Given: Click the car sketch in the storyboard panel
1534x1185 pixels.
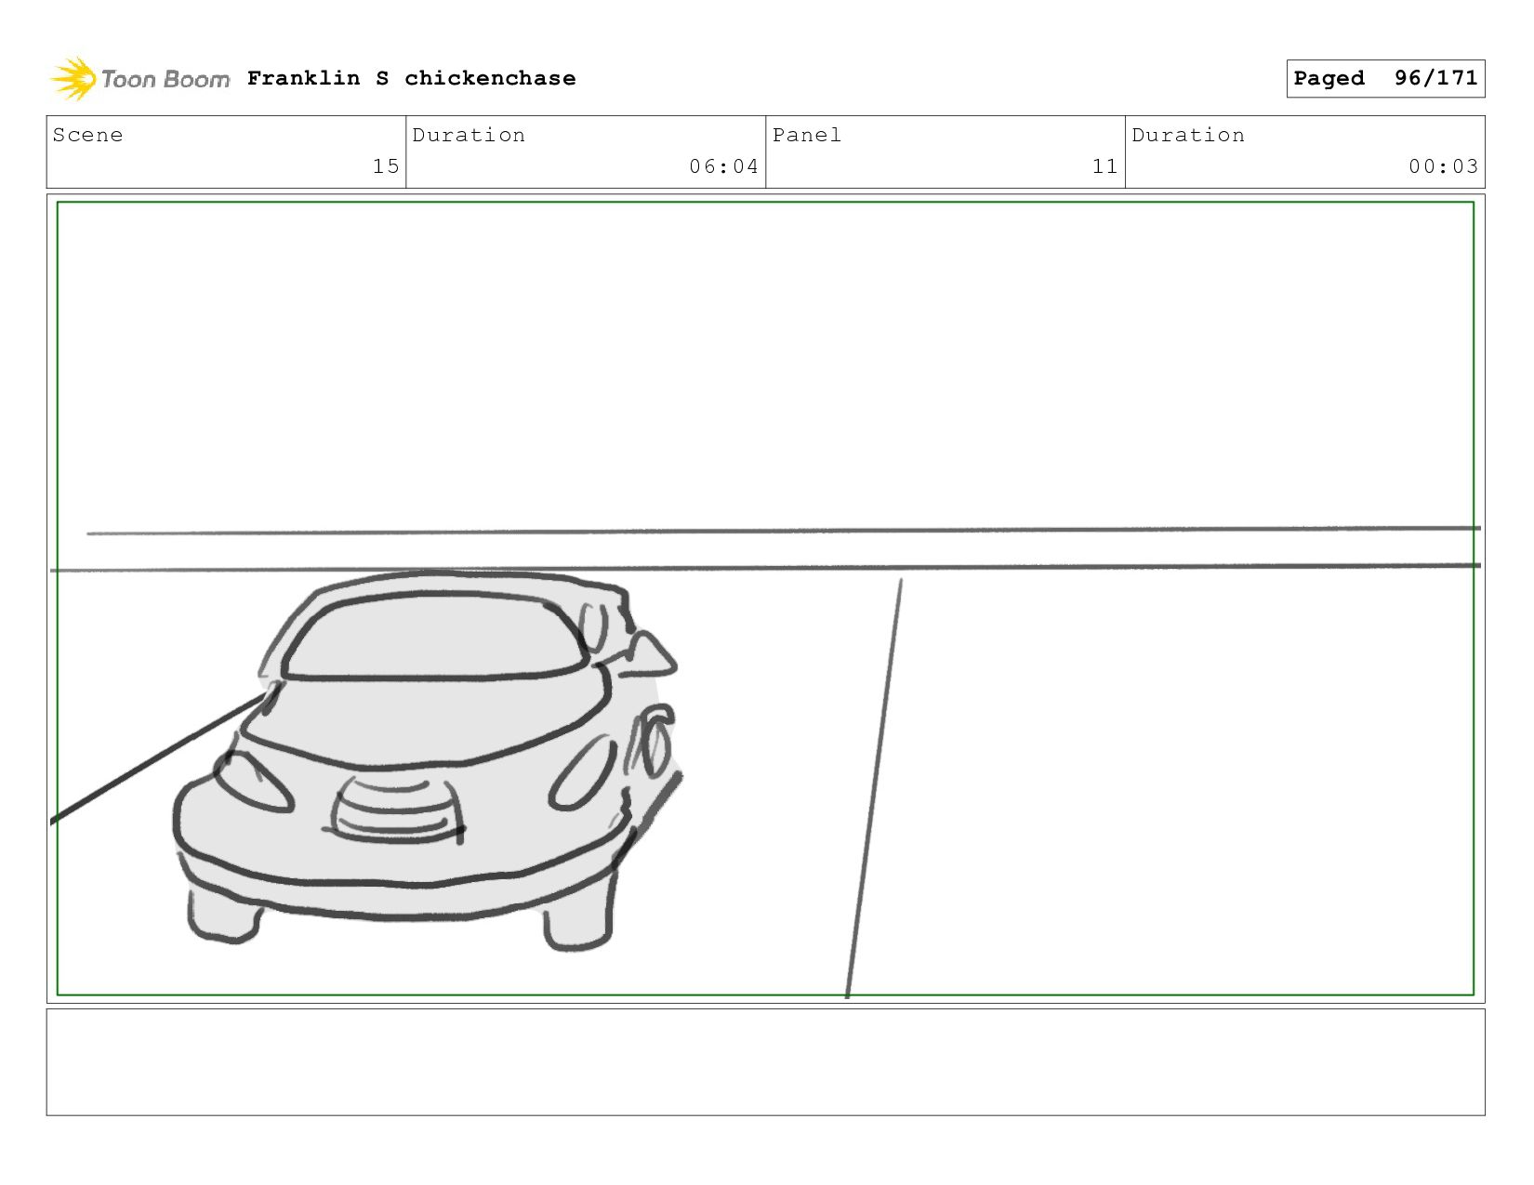Looking at the screenshot, I should [x=428, y=760].
